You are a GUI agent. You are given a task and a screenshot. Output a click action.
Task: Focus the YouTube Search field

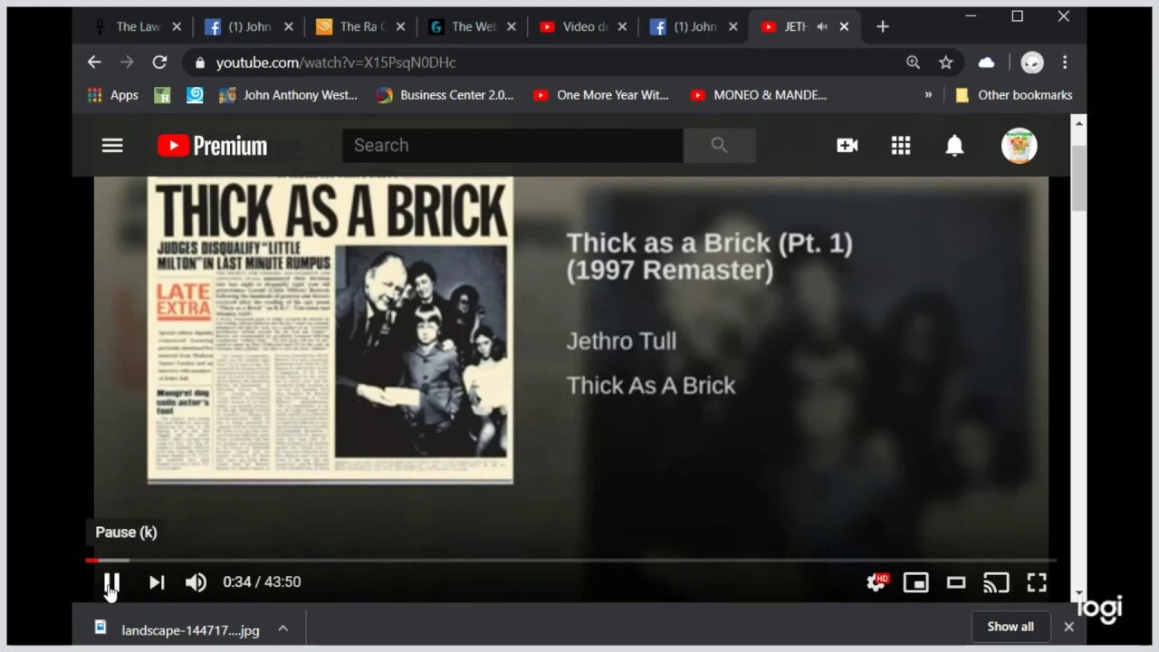(512, 146)
